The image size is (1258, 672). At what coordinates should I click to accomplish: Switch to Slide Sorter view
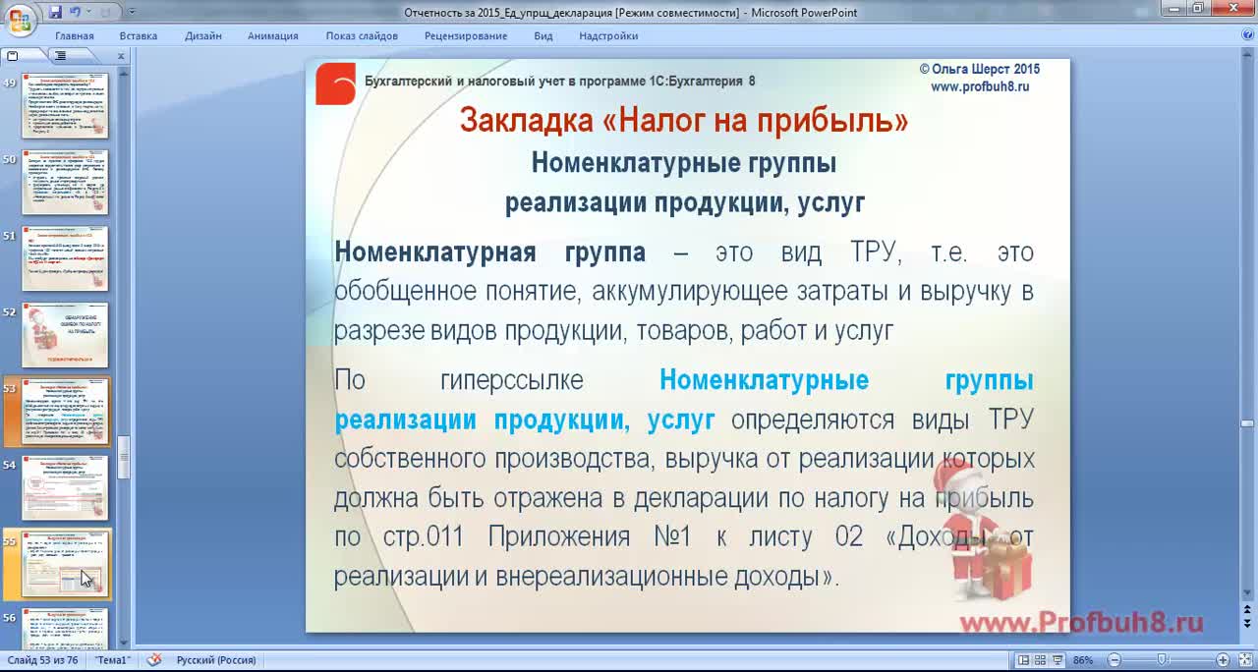1040,660
